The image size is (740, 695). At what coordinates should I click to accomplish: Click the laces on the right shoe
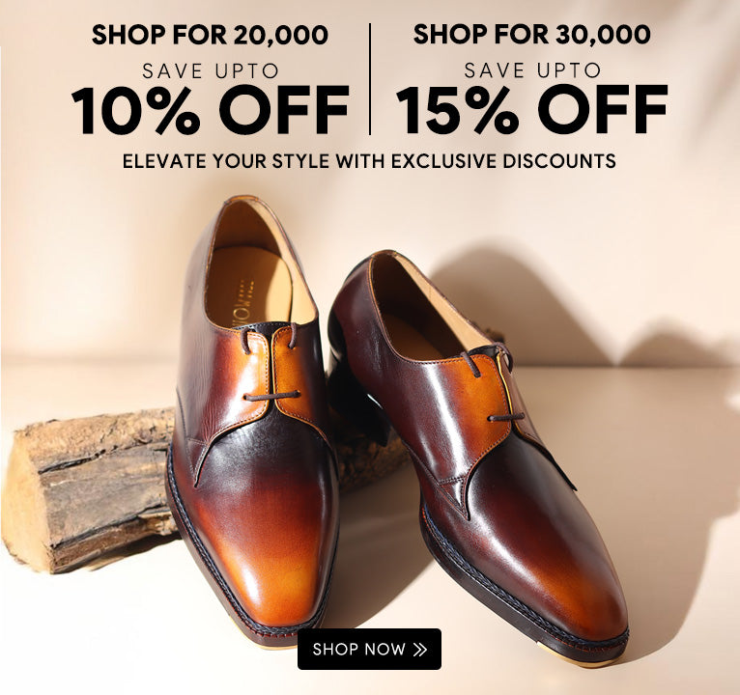point(494,382)
